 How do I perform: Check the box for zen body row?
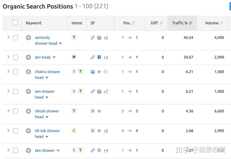pos(15,57)
